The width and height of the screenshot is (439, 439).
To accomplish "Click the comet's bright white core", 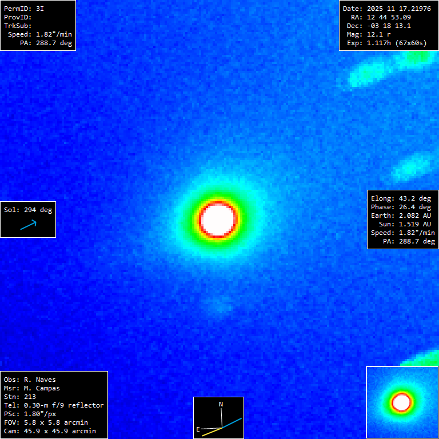I will click(218, 219).
